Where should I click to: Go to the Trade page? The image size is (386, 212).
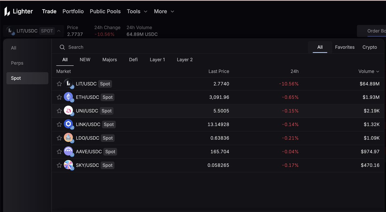[49, 11]
